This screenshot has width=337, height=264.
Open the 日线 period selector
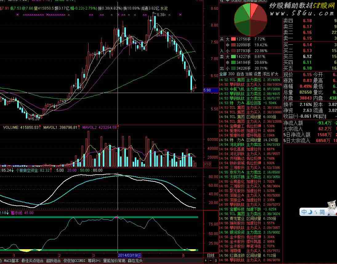click(211, 255)
